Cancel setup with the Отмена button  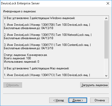tap(99, 100)
